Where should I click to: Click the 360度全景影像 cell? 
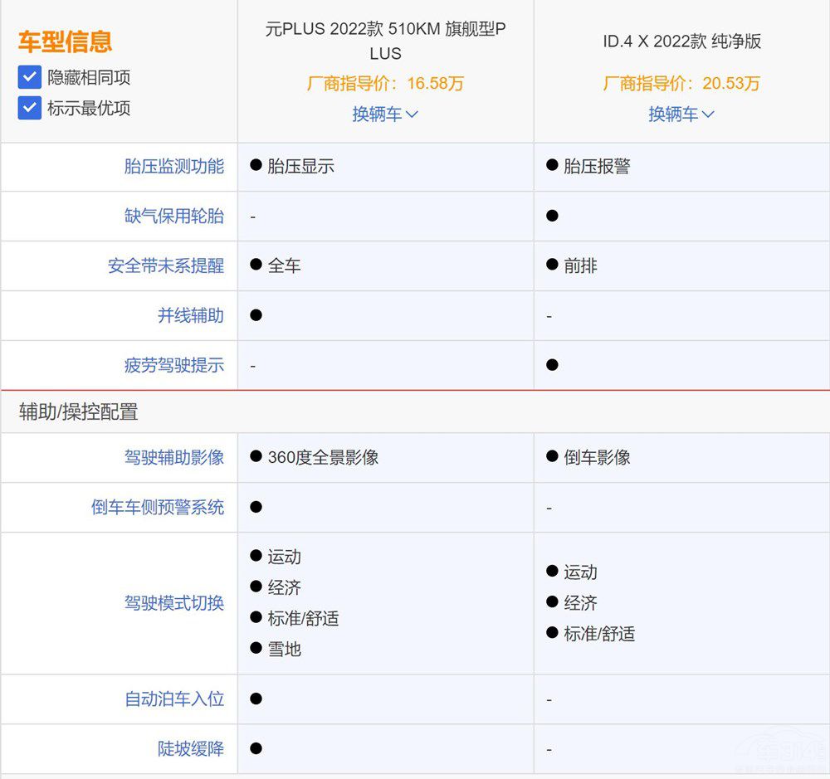point(323,458)
